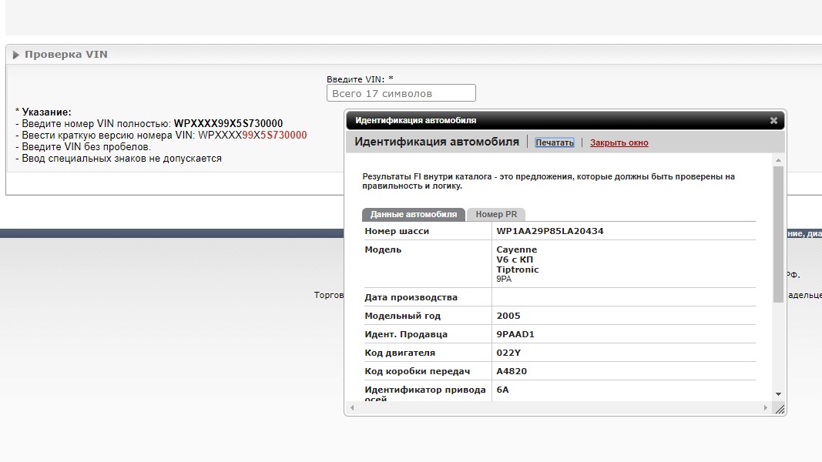822x462 pixels.
Task: Collapse the Проверка VIN section triangle
Action: pos(15,55)
